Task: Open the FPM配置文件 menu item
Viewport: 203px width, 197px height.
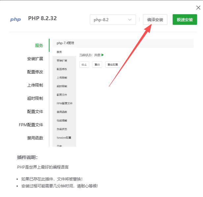Action: [31, 125]
